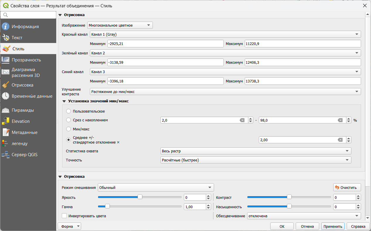Viewport: 371px width, 231px height.
Task: Open the Режим смешивания dropdown
Action: (155, 187)
